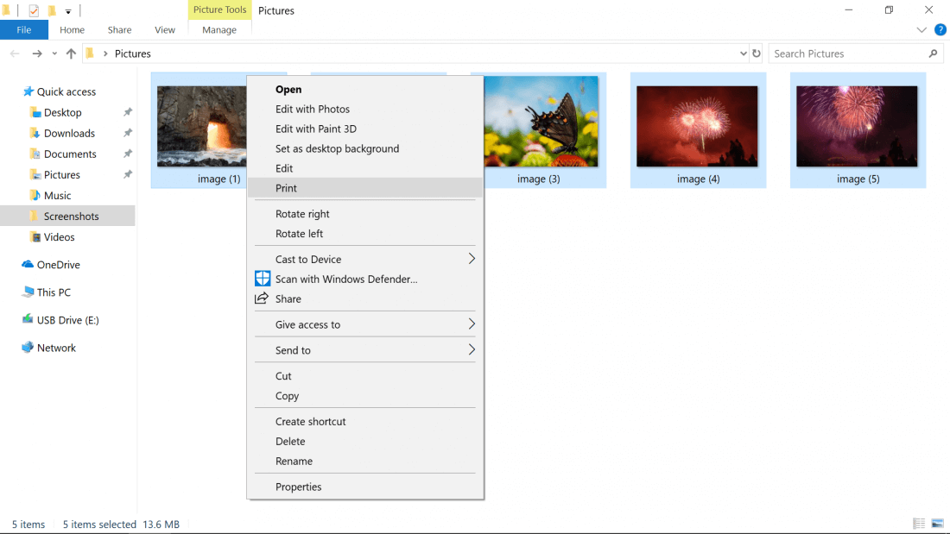Open the File tab
The height and width of the screenshot is (534, 950).
[x=24, y=29]
